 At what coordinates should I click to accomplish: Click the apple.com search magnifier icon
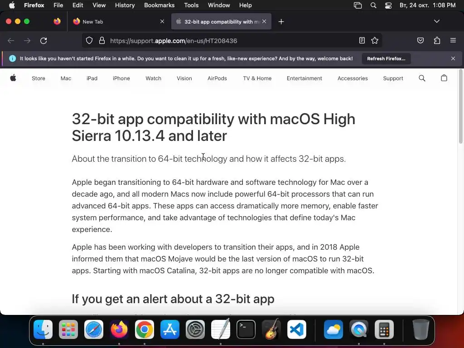pyautogui.click(x=422, y=78)
